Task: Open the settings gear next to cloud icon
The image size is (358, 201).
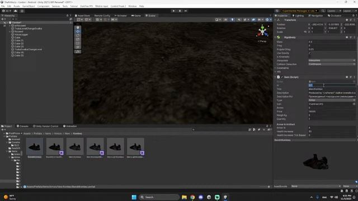Action: pyautogui.click(x=22, y=11)
